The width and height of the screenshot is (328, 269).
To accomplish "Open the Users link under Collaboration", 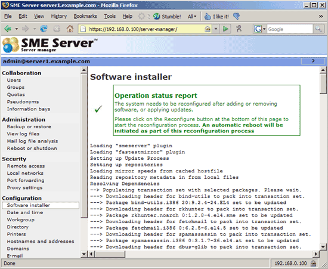I will (x=14, y=80).
